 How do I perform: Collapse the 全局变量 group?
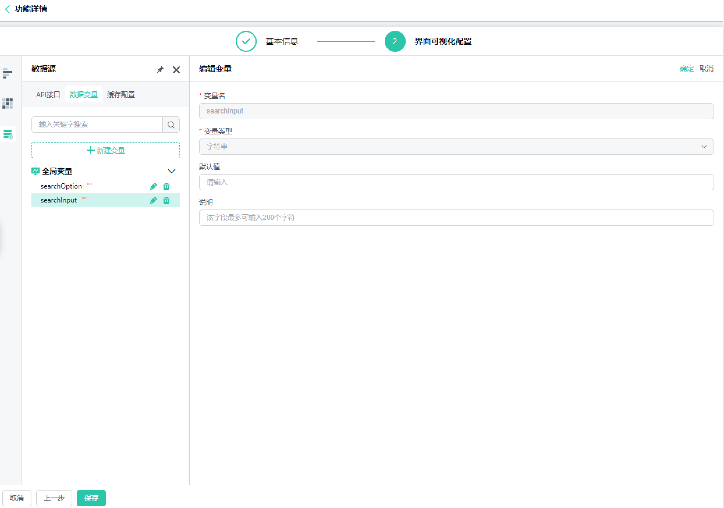point(171,171)
